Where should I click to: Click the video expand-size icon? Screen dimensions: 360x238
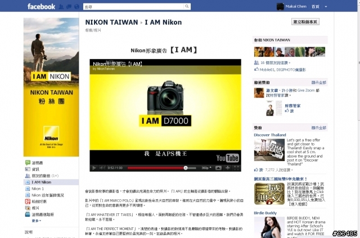click(x=218, y=168)
